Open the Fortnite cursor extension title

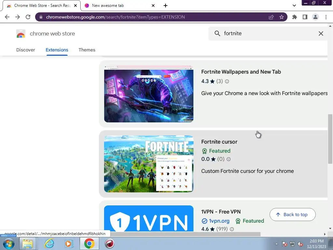tap(219, 142)
